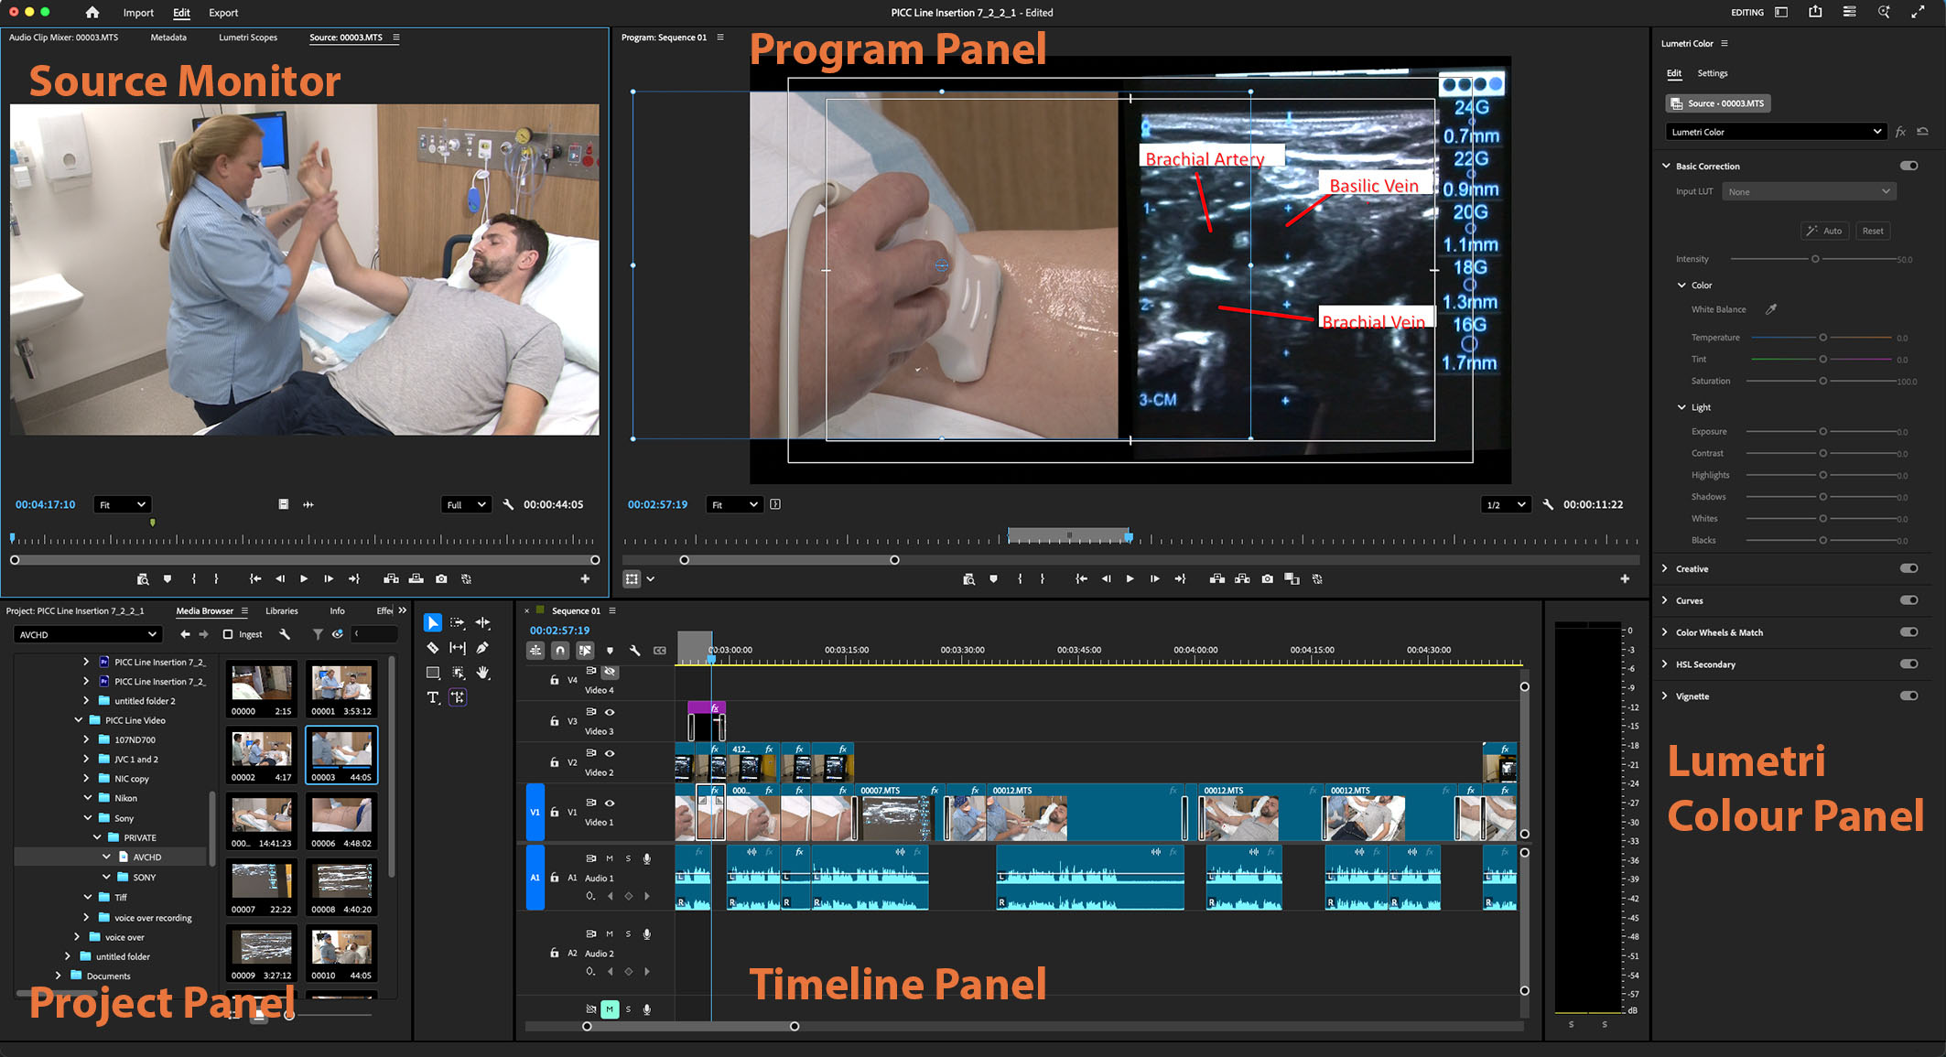The image size is (1946, 1057).
Task: Select the Track Select Forward tool
Action: [x=458, y=623]
